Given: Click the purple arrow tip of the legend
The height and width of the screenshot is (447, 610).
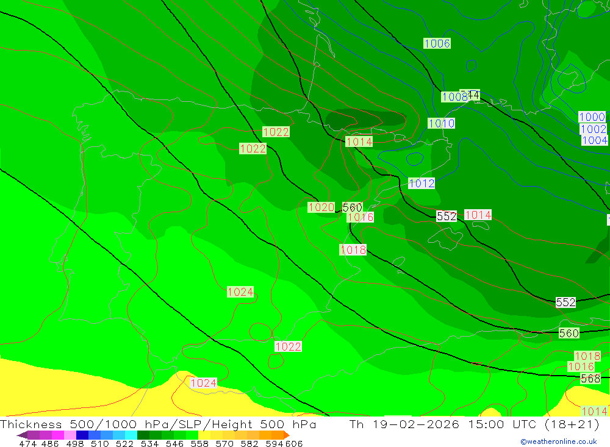Looking at the screenshot, I should click(22, 435).
